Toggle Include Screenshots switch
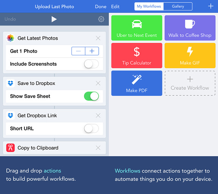 tap(91, 64)
